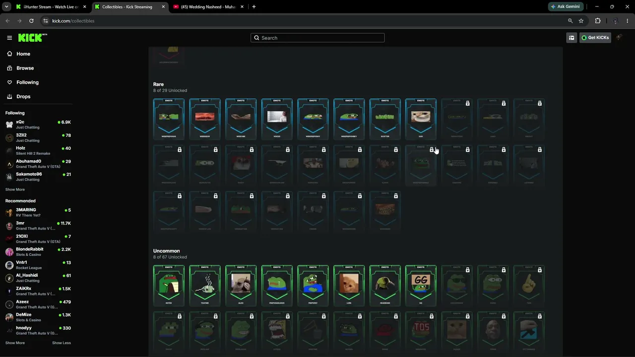The width and height of the screenshot is (635, 357).
Task: Select the WIDEPEEPOSHY rare emote card
Action: click(313, 119)
